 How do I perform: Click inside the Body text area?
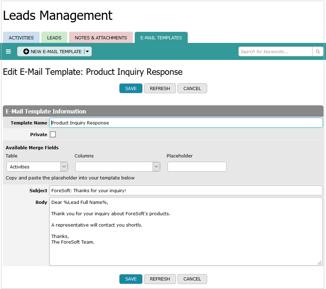click(186, 232)
